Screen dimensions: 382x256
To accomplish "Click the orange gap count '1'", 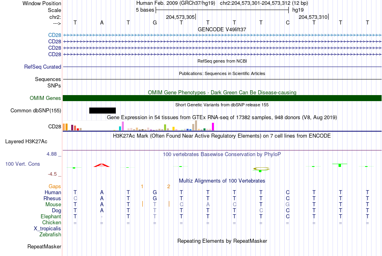I will coord(142,187).
